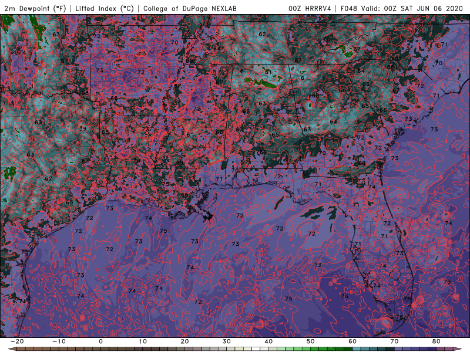Image resolution: width=470 pixels, height=352 pixels.
Task: Click the 59 dewpoint value in Texas
Action: (83, 128)
